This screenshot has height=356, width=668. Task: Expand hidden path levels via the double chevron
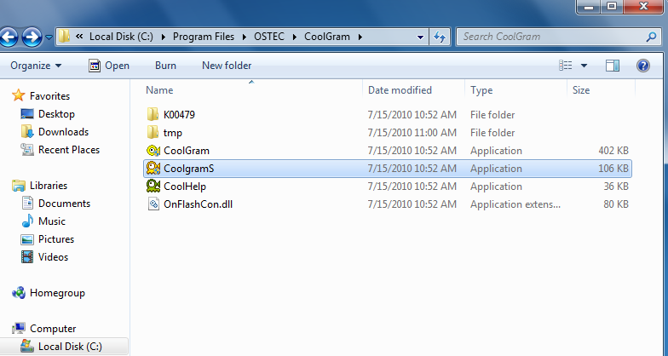tap(79, 37)
